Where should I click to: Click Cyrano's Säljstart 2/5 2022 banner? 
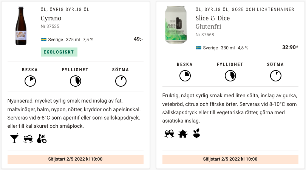75,159
